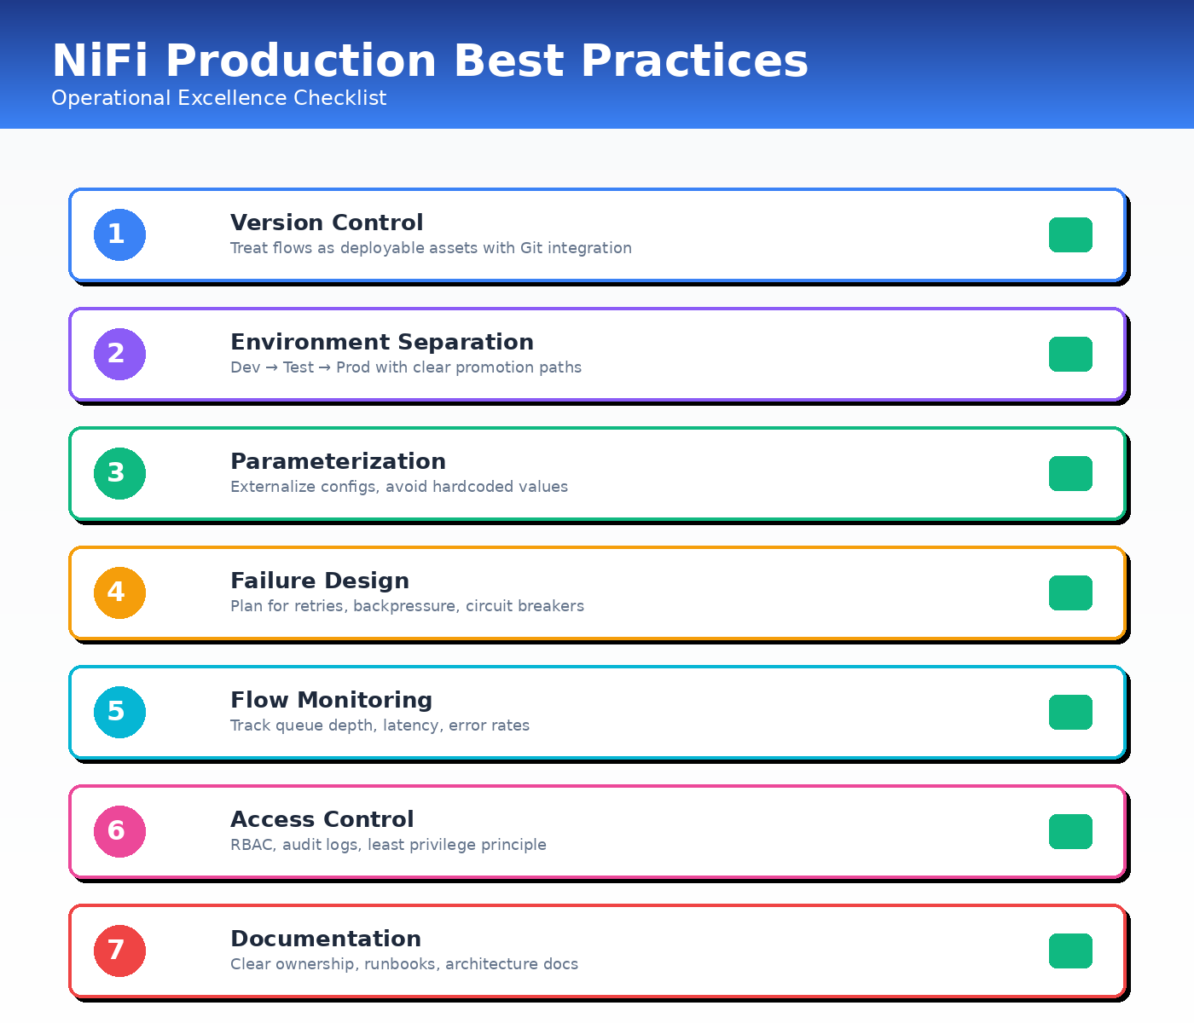Uncheck the Documentation checkbox
Viewport: 1194px width, 1023px height.
coord(1070,951)
